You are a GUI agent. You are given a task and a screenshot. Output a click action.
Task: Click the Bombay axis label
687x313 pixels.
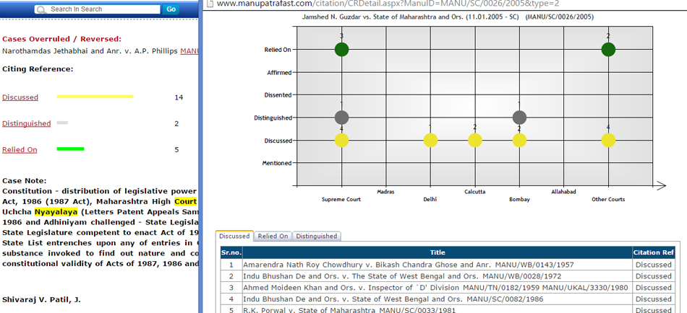[x=519, y=199]
